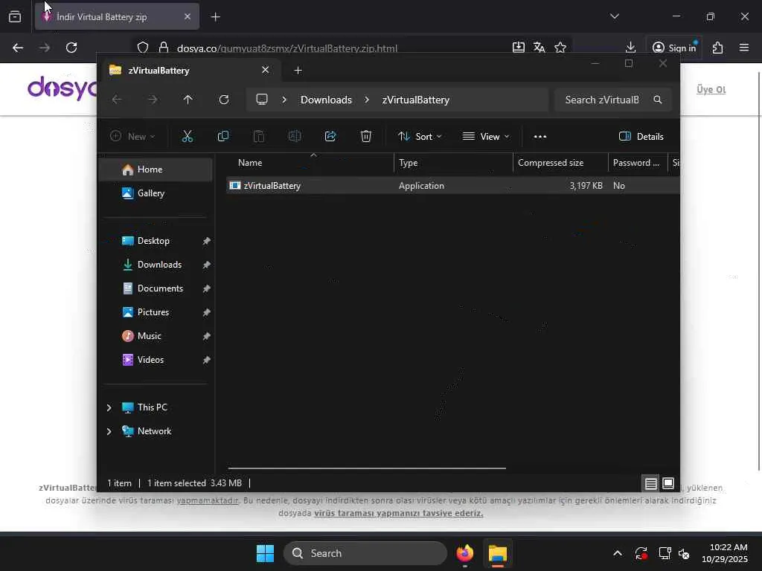Click the horizontal scrollbar in file list
762x571 pixels.
[367, 468]
